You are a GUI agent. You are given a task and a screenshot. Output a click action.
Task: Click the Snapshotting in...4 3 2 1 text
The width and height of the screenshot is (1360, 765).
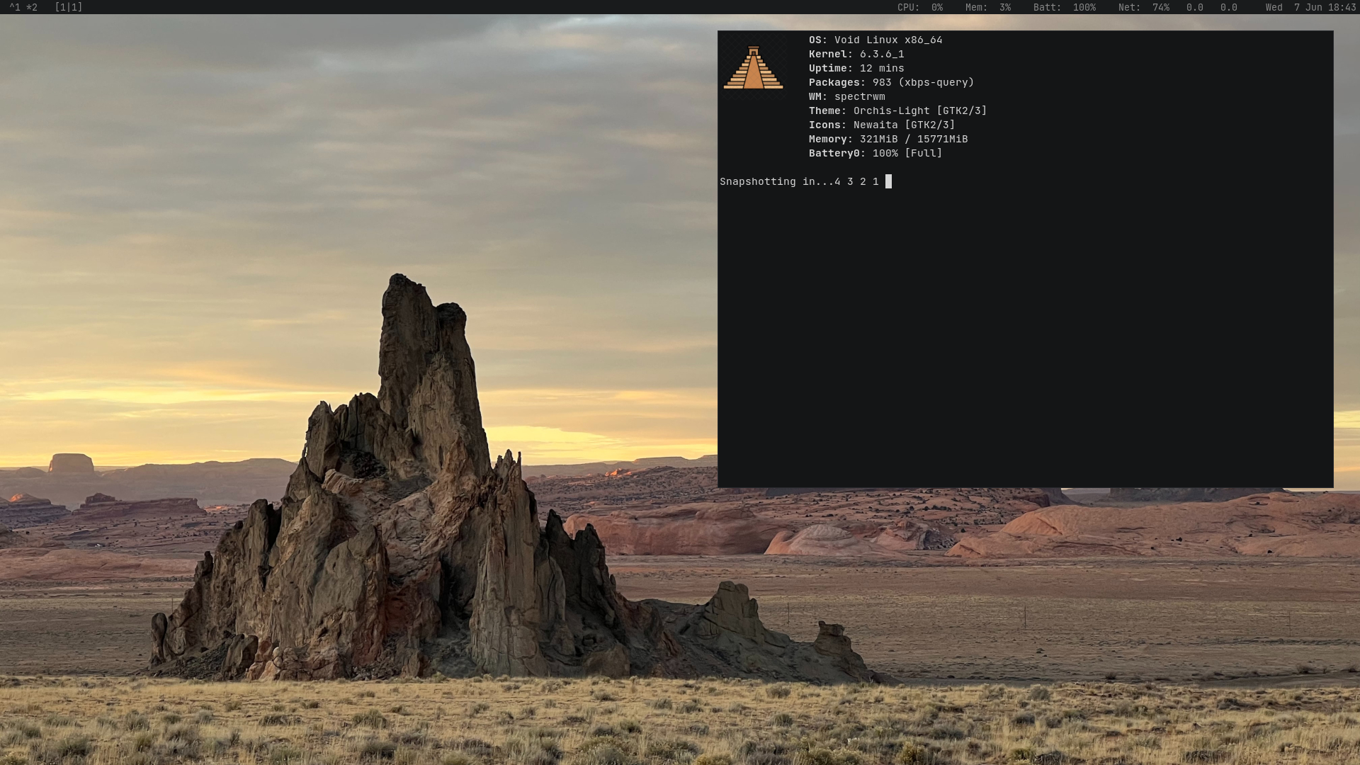coord(799,182)
